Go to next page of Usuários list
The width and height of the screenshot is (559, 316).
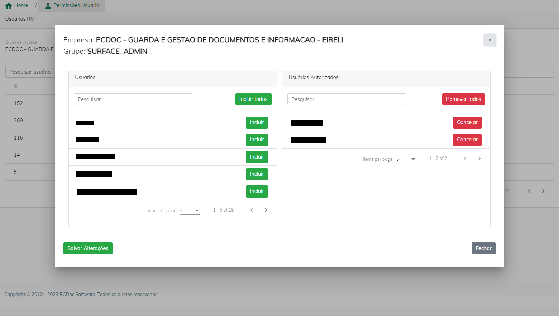tap(266, 210)
